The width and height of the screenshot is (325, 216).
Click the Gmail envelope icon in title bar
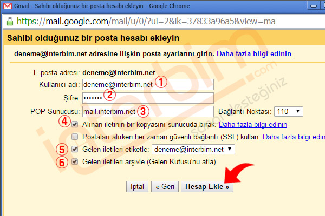8,6
